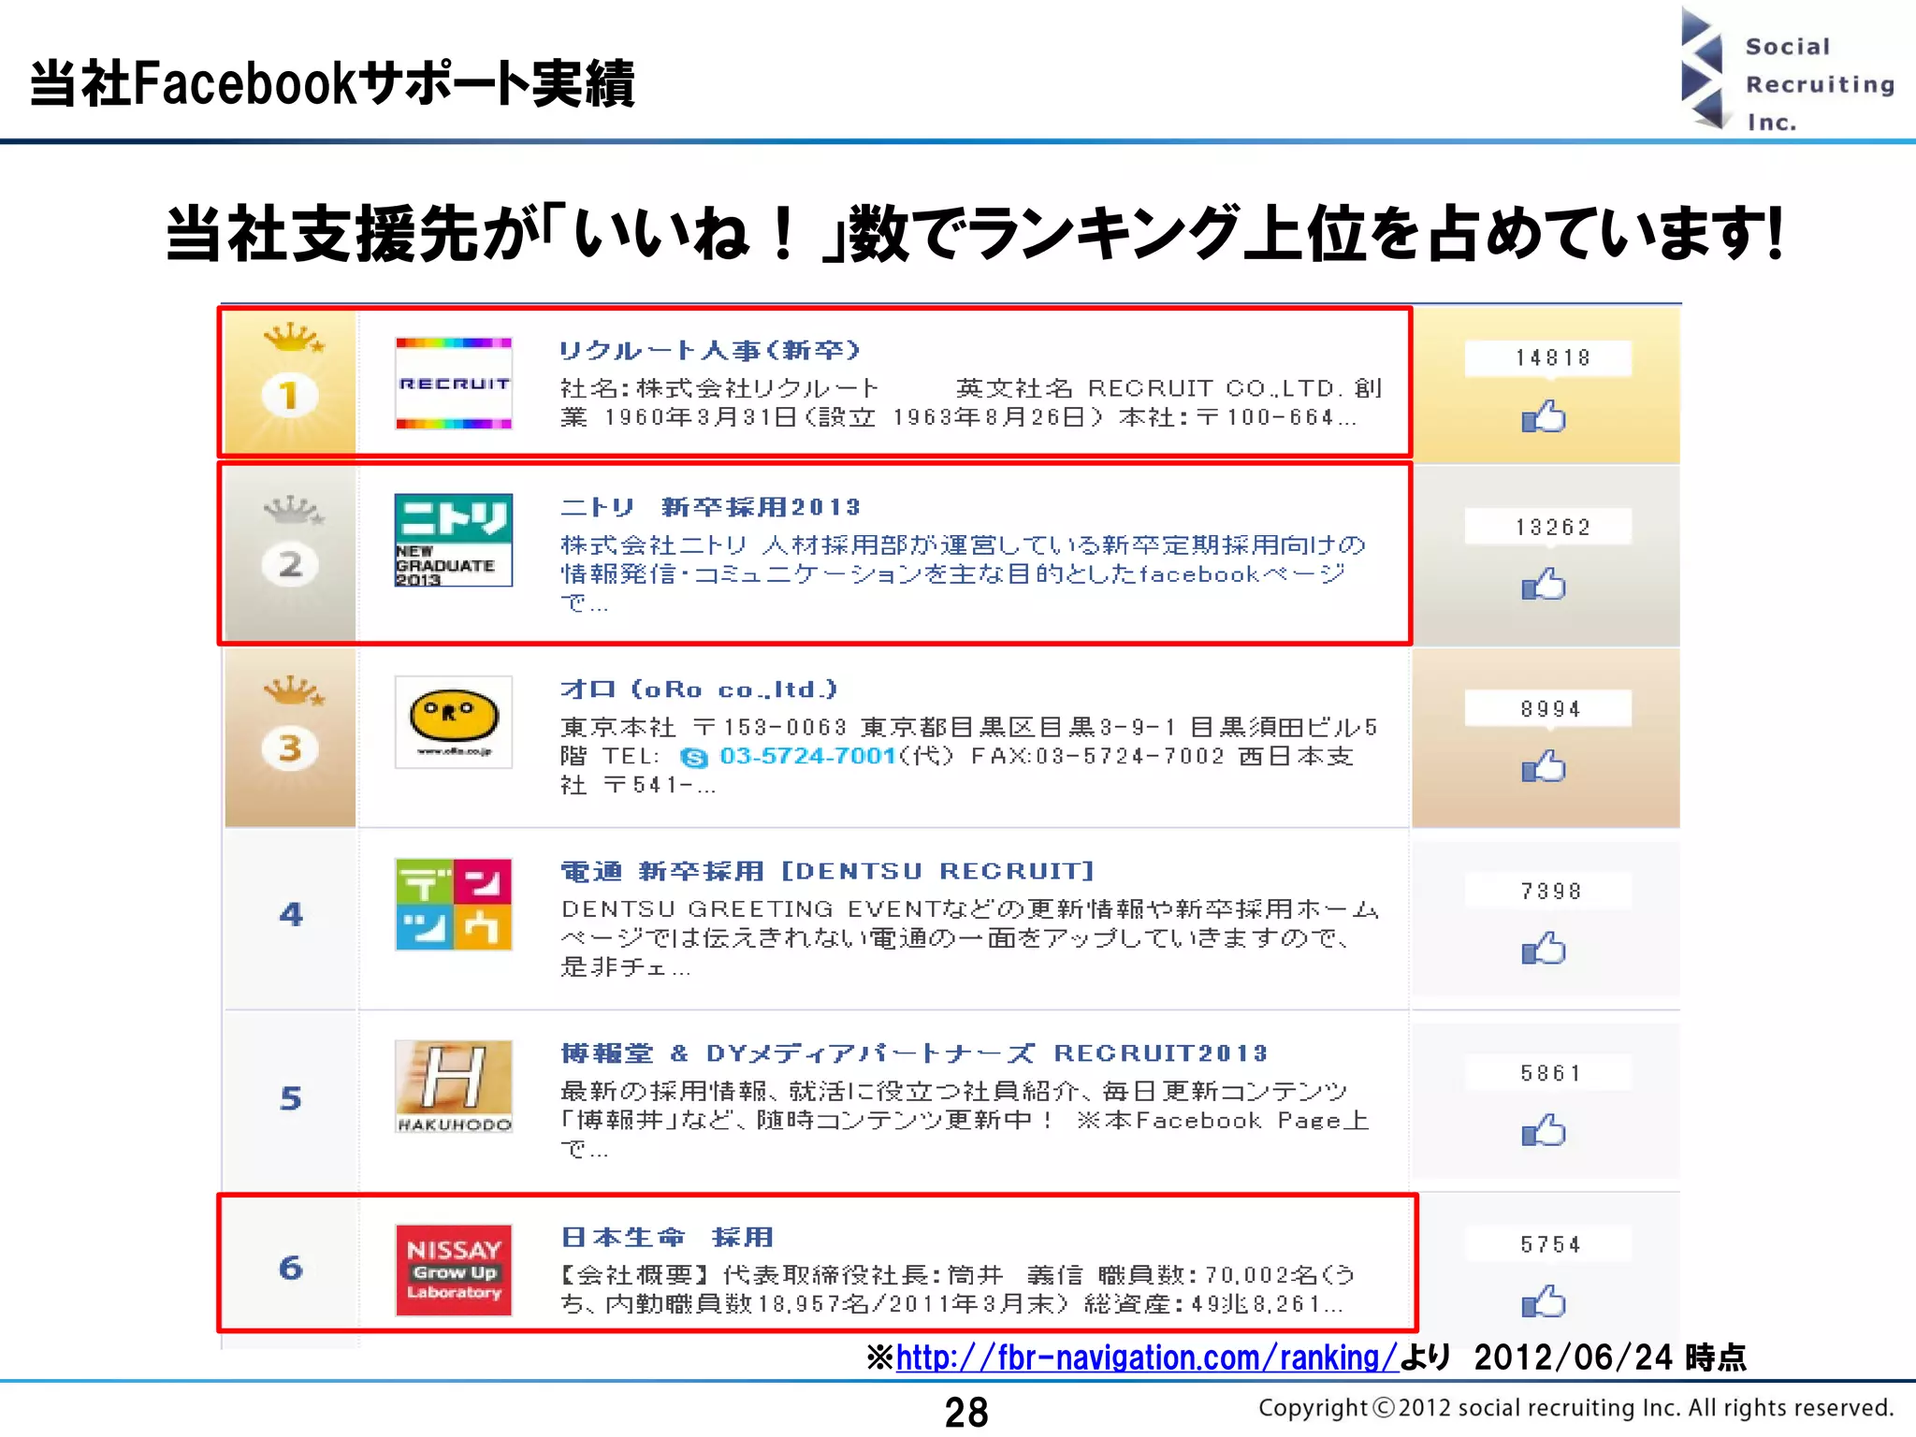Click the rank number 4
This screenshot has height=1437, width=1916.
coord(291,914)
